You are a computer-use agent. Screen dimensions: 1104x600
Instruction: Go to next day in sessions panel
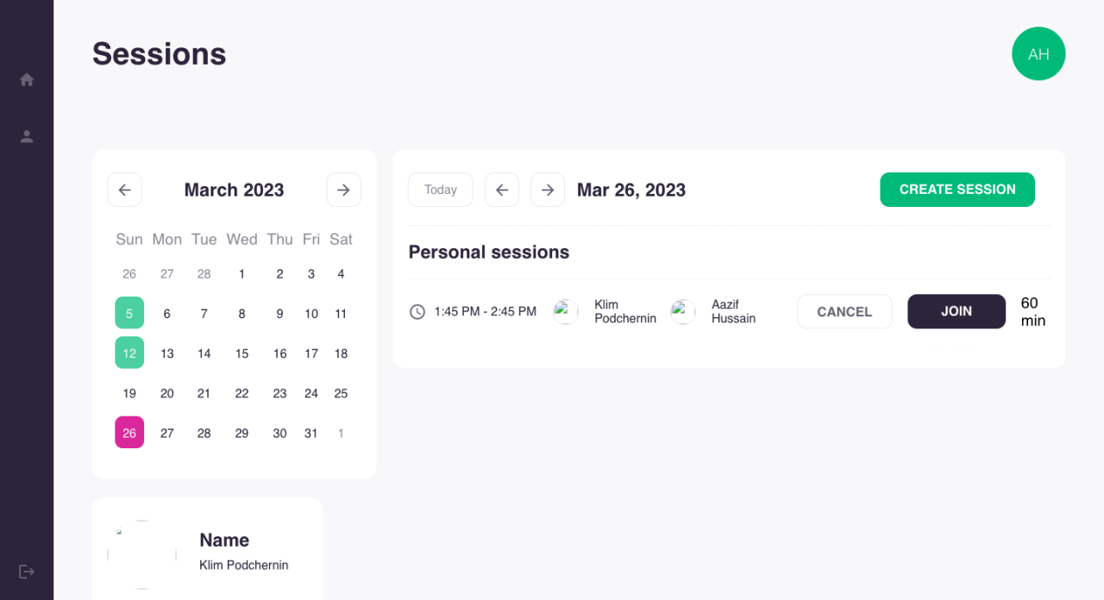pos(548,190)
